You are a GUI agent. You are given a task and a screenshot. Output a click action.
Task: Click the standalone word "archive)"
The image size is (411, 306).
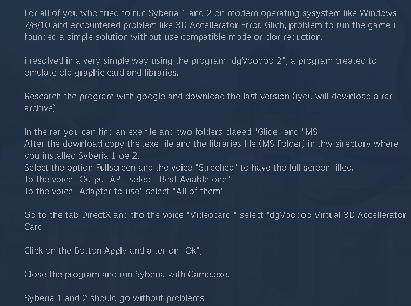pos(40,108)
